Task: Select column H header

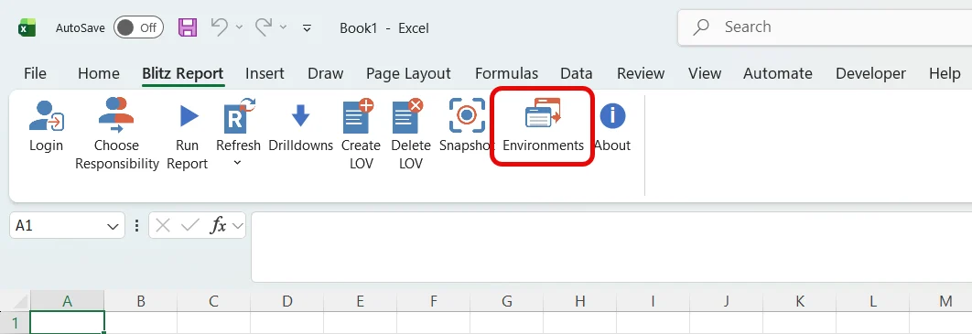Action: point(579,301)
